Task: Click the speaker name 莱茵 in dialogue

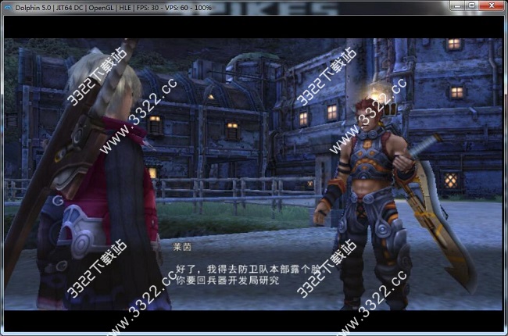Action: (x=182, y=247)
